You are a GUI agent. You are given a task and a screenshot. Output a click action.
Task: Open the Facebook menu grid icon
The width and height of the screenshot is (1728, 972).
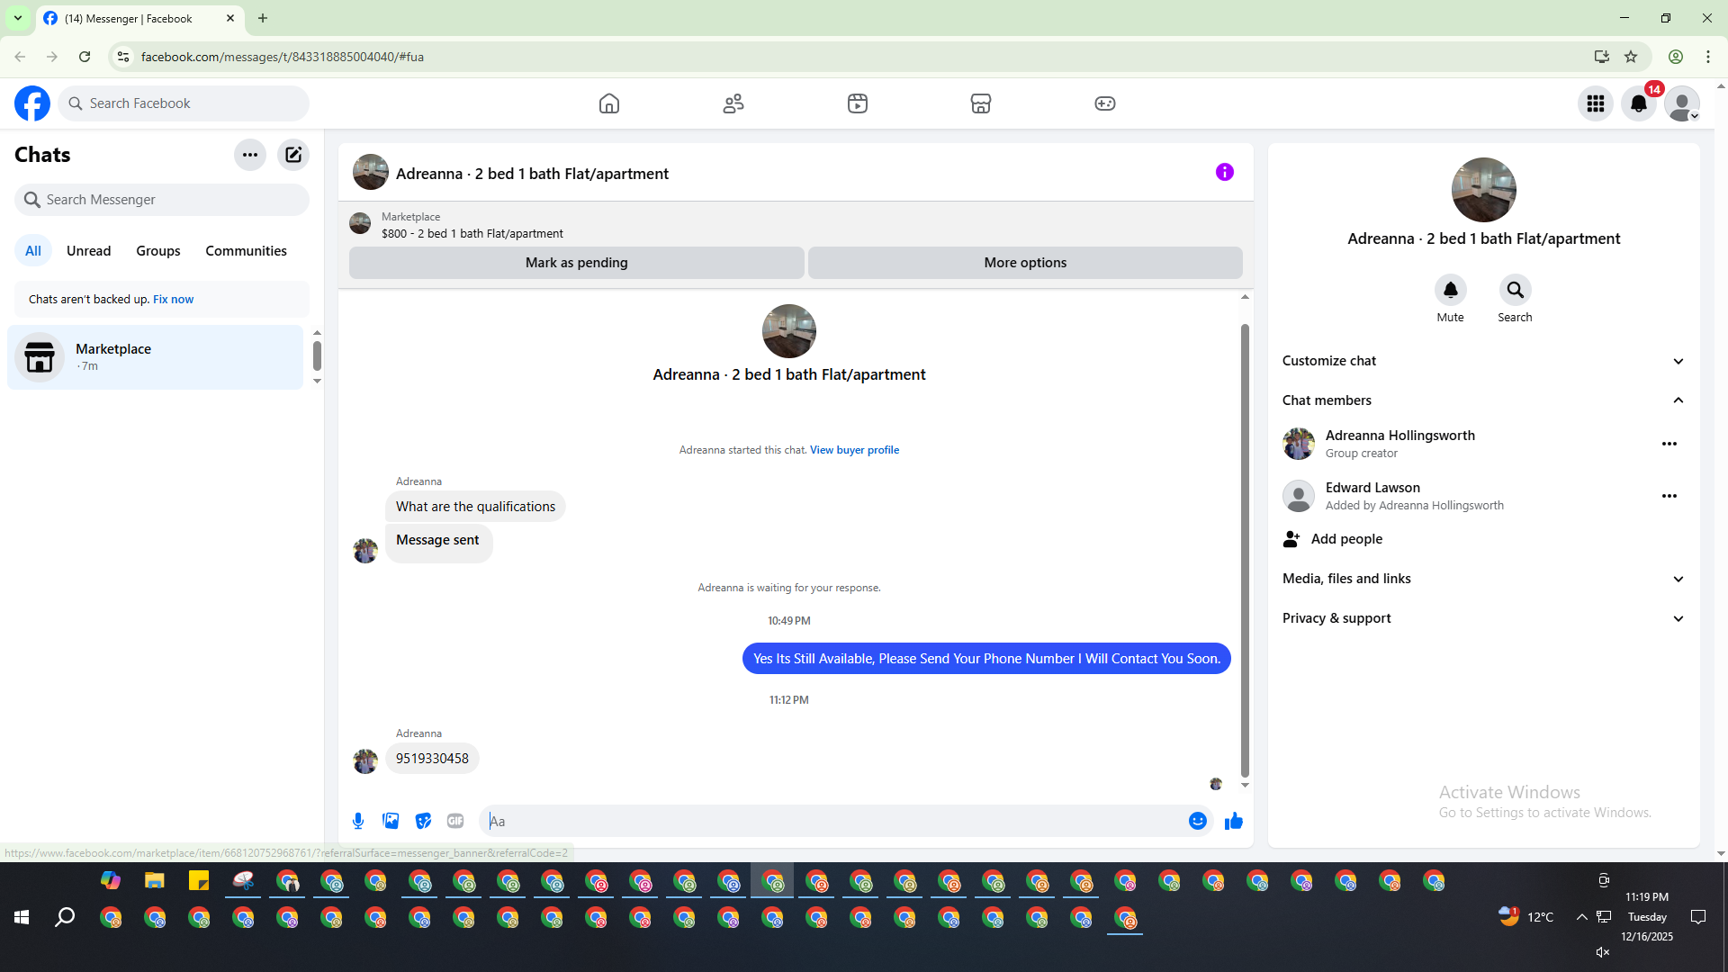(1596, 103)
